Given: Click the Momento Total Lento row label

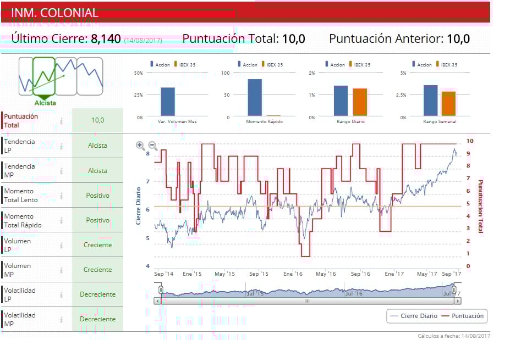Looking at the screenshot, I should pyautogui.click(x=20, y=196).
